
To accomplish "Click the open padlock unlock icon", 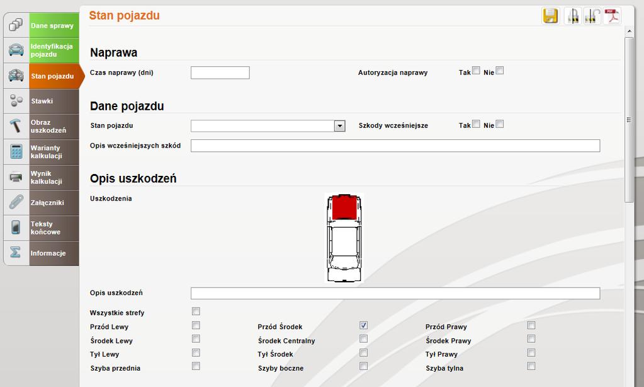I will pyautogui.click(x=592, y=16).
